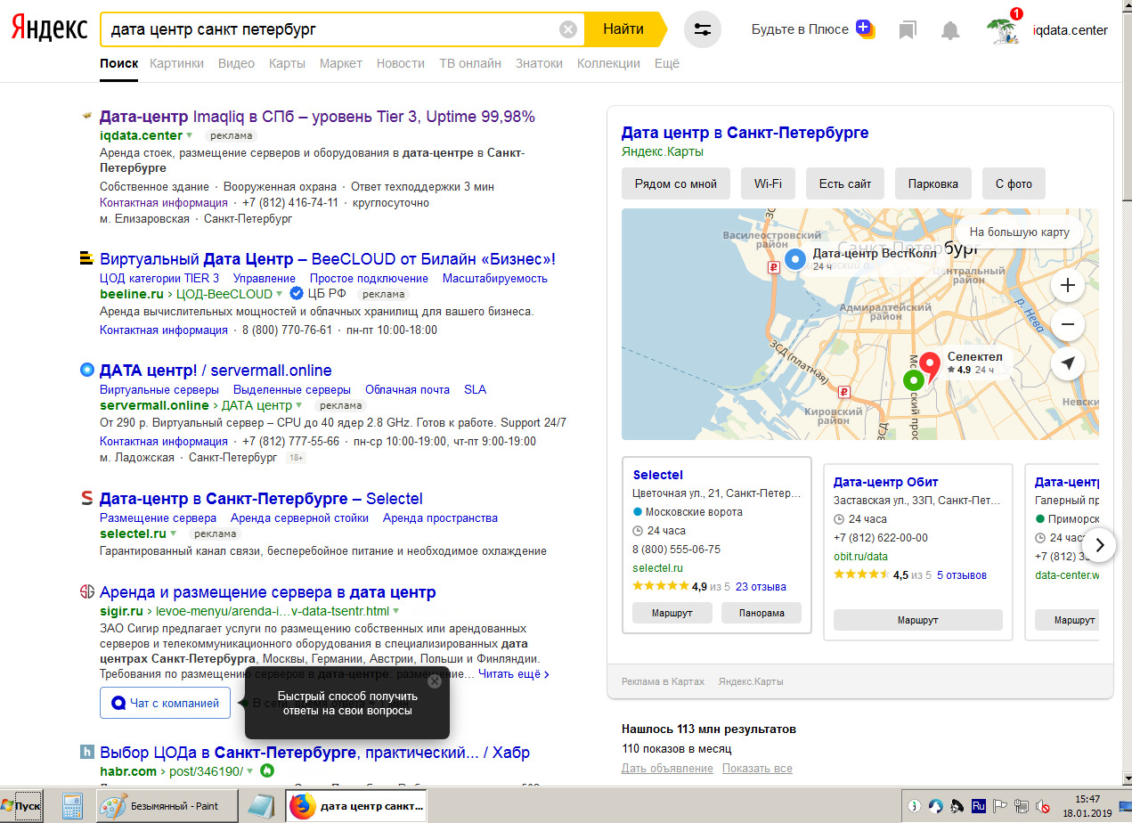This screenshot has height=823, width=1132.
Task: Open Аренда серверной стойки sitelink
Action: tap(299, 518)
